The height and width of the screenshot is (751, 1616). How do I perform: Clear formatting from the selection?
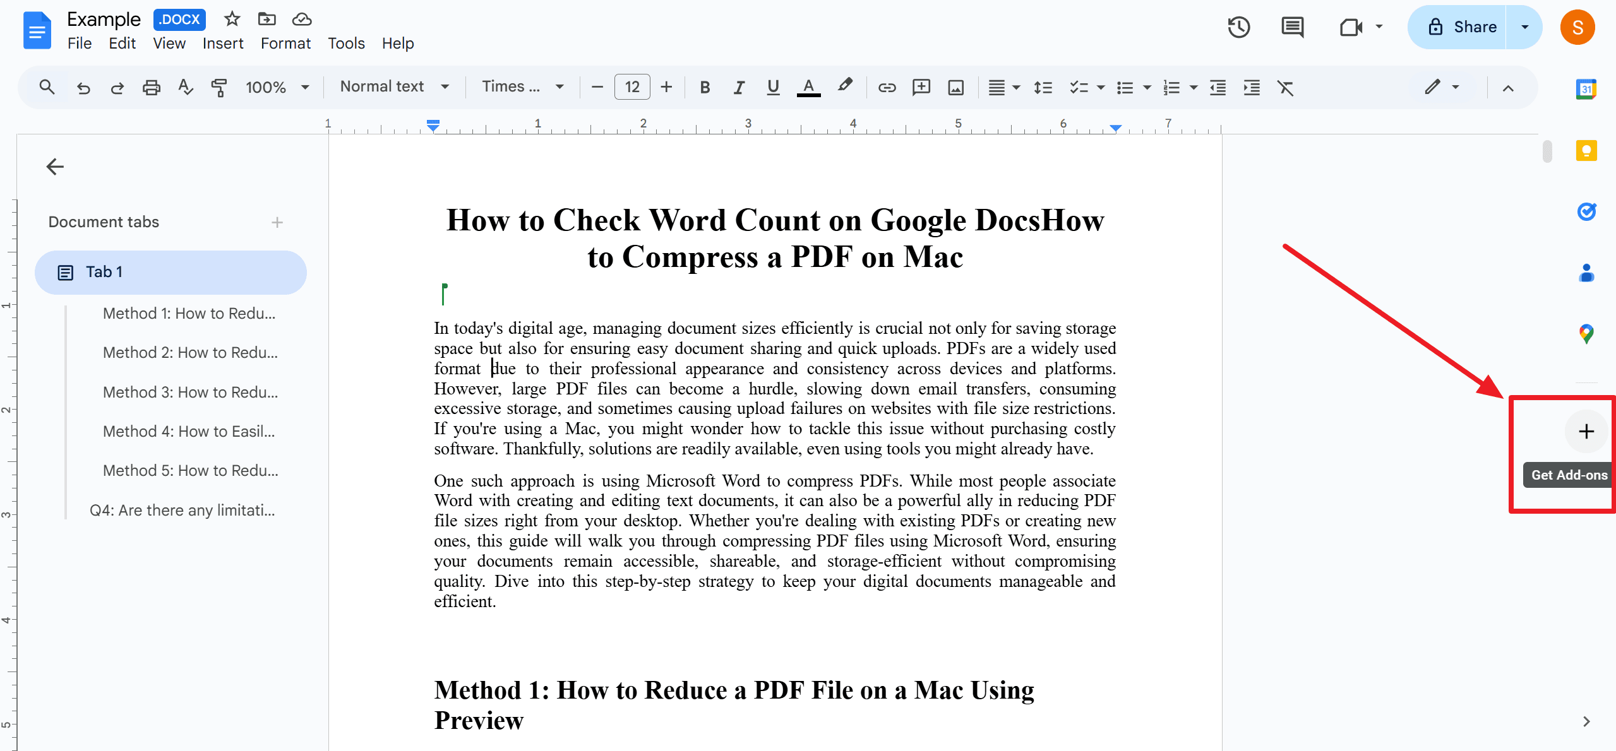1285,87
